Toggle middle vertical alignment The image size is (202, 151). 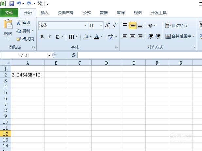[133, 26]
